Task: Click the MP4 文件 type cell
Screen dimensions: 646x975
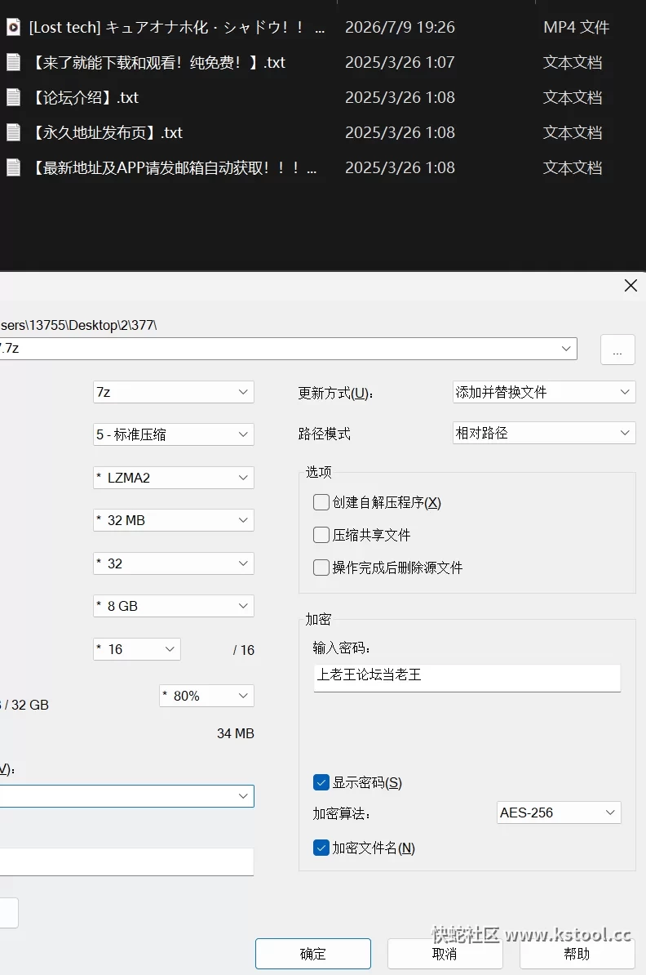Action: pos(577,28)
